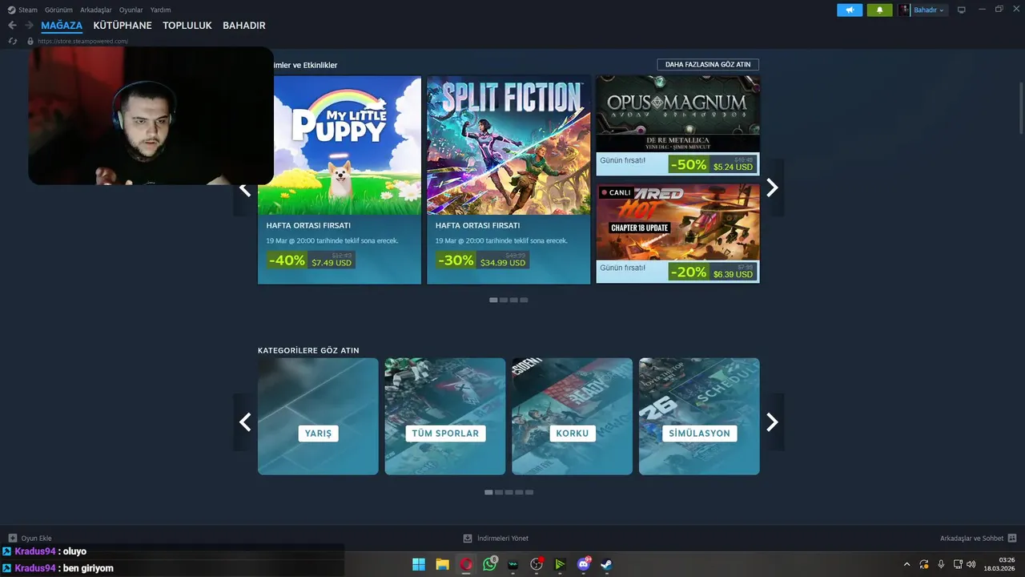Image resolution: width=1025 pixels, height=577 pixels.
Task: Open the Opus Magnum daily deal
Action: [x=677, y=126]
